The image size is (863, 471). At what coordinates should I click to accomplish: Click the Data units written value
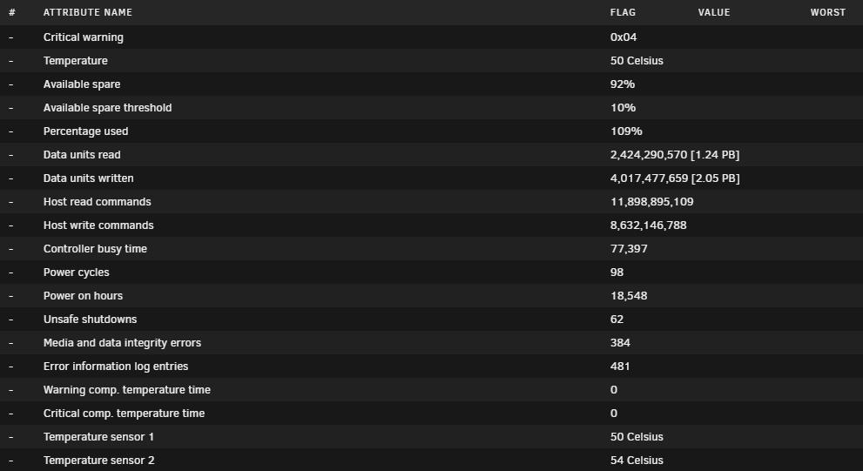coord(675,178)
